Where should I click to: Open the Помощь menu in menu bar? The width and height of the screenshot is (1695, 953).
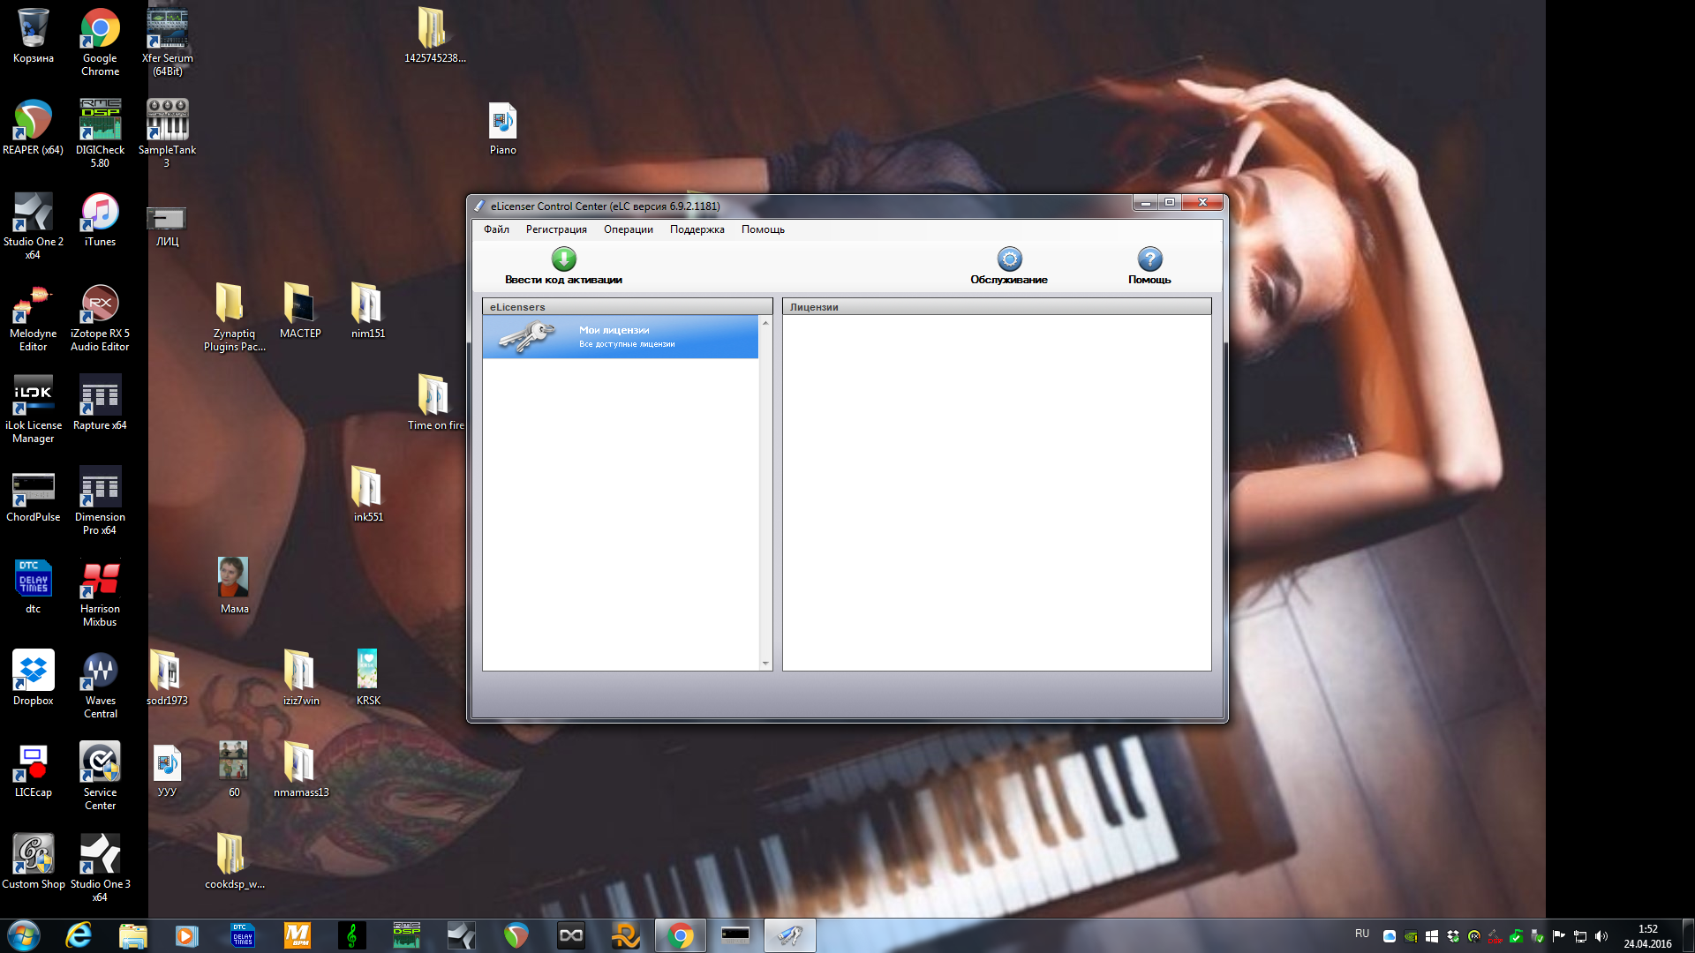point(763,229)
